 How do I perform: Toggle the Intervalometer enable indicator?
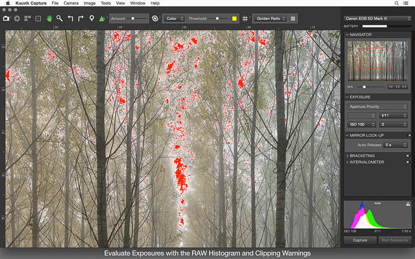coord(409,162)
